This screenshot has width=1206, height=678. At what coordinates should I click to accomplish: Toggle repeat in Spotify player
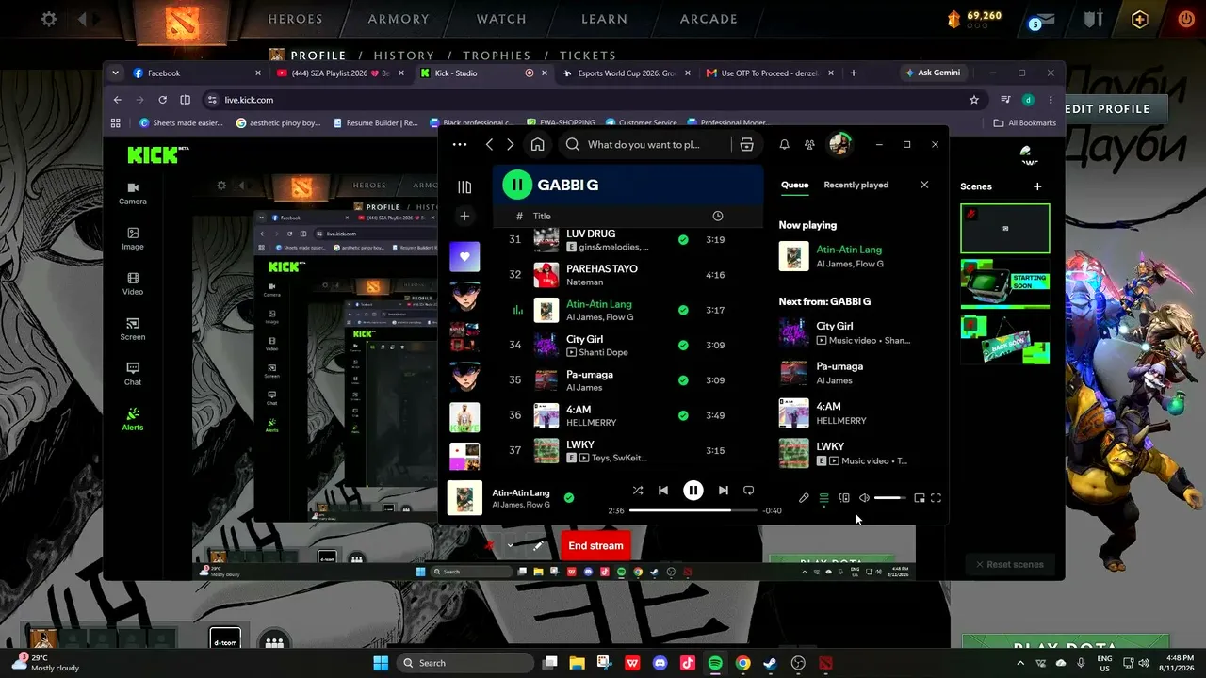749,490
